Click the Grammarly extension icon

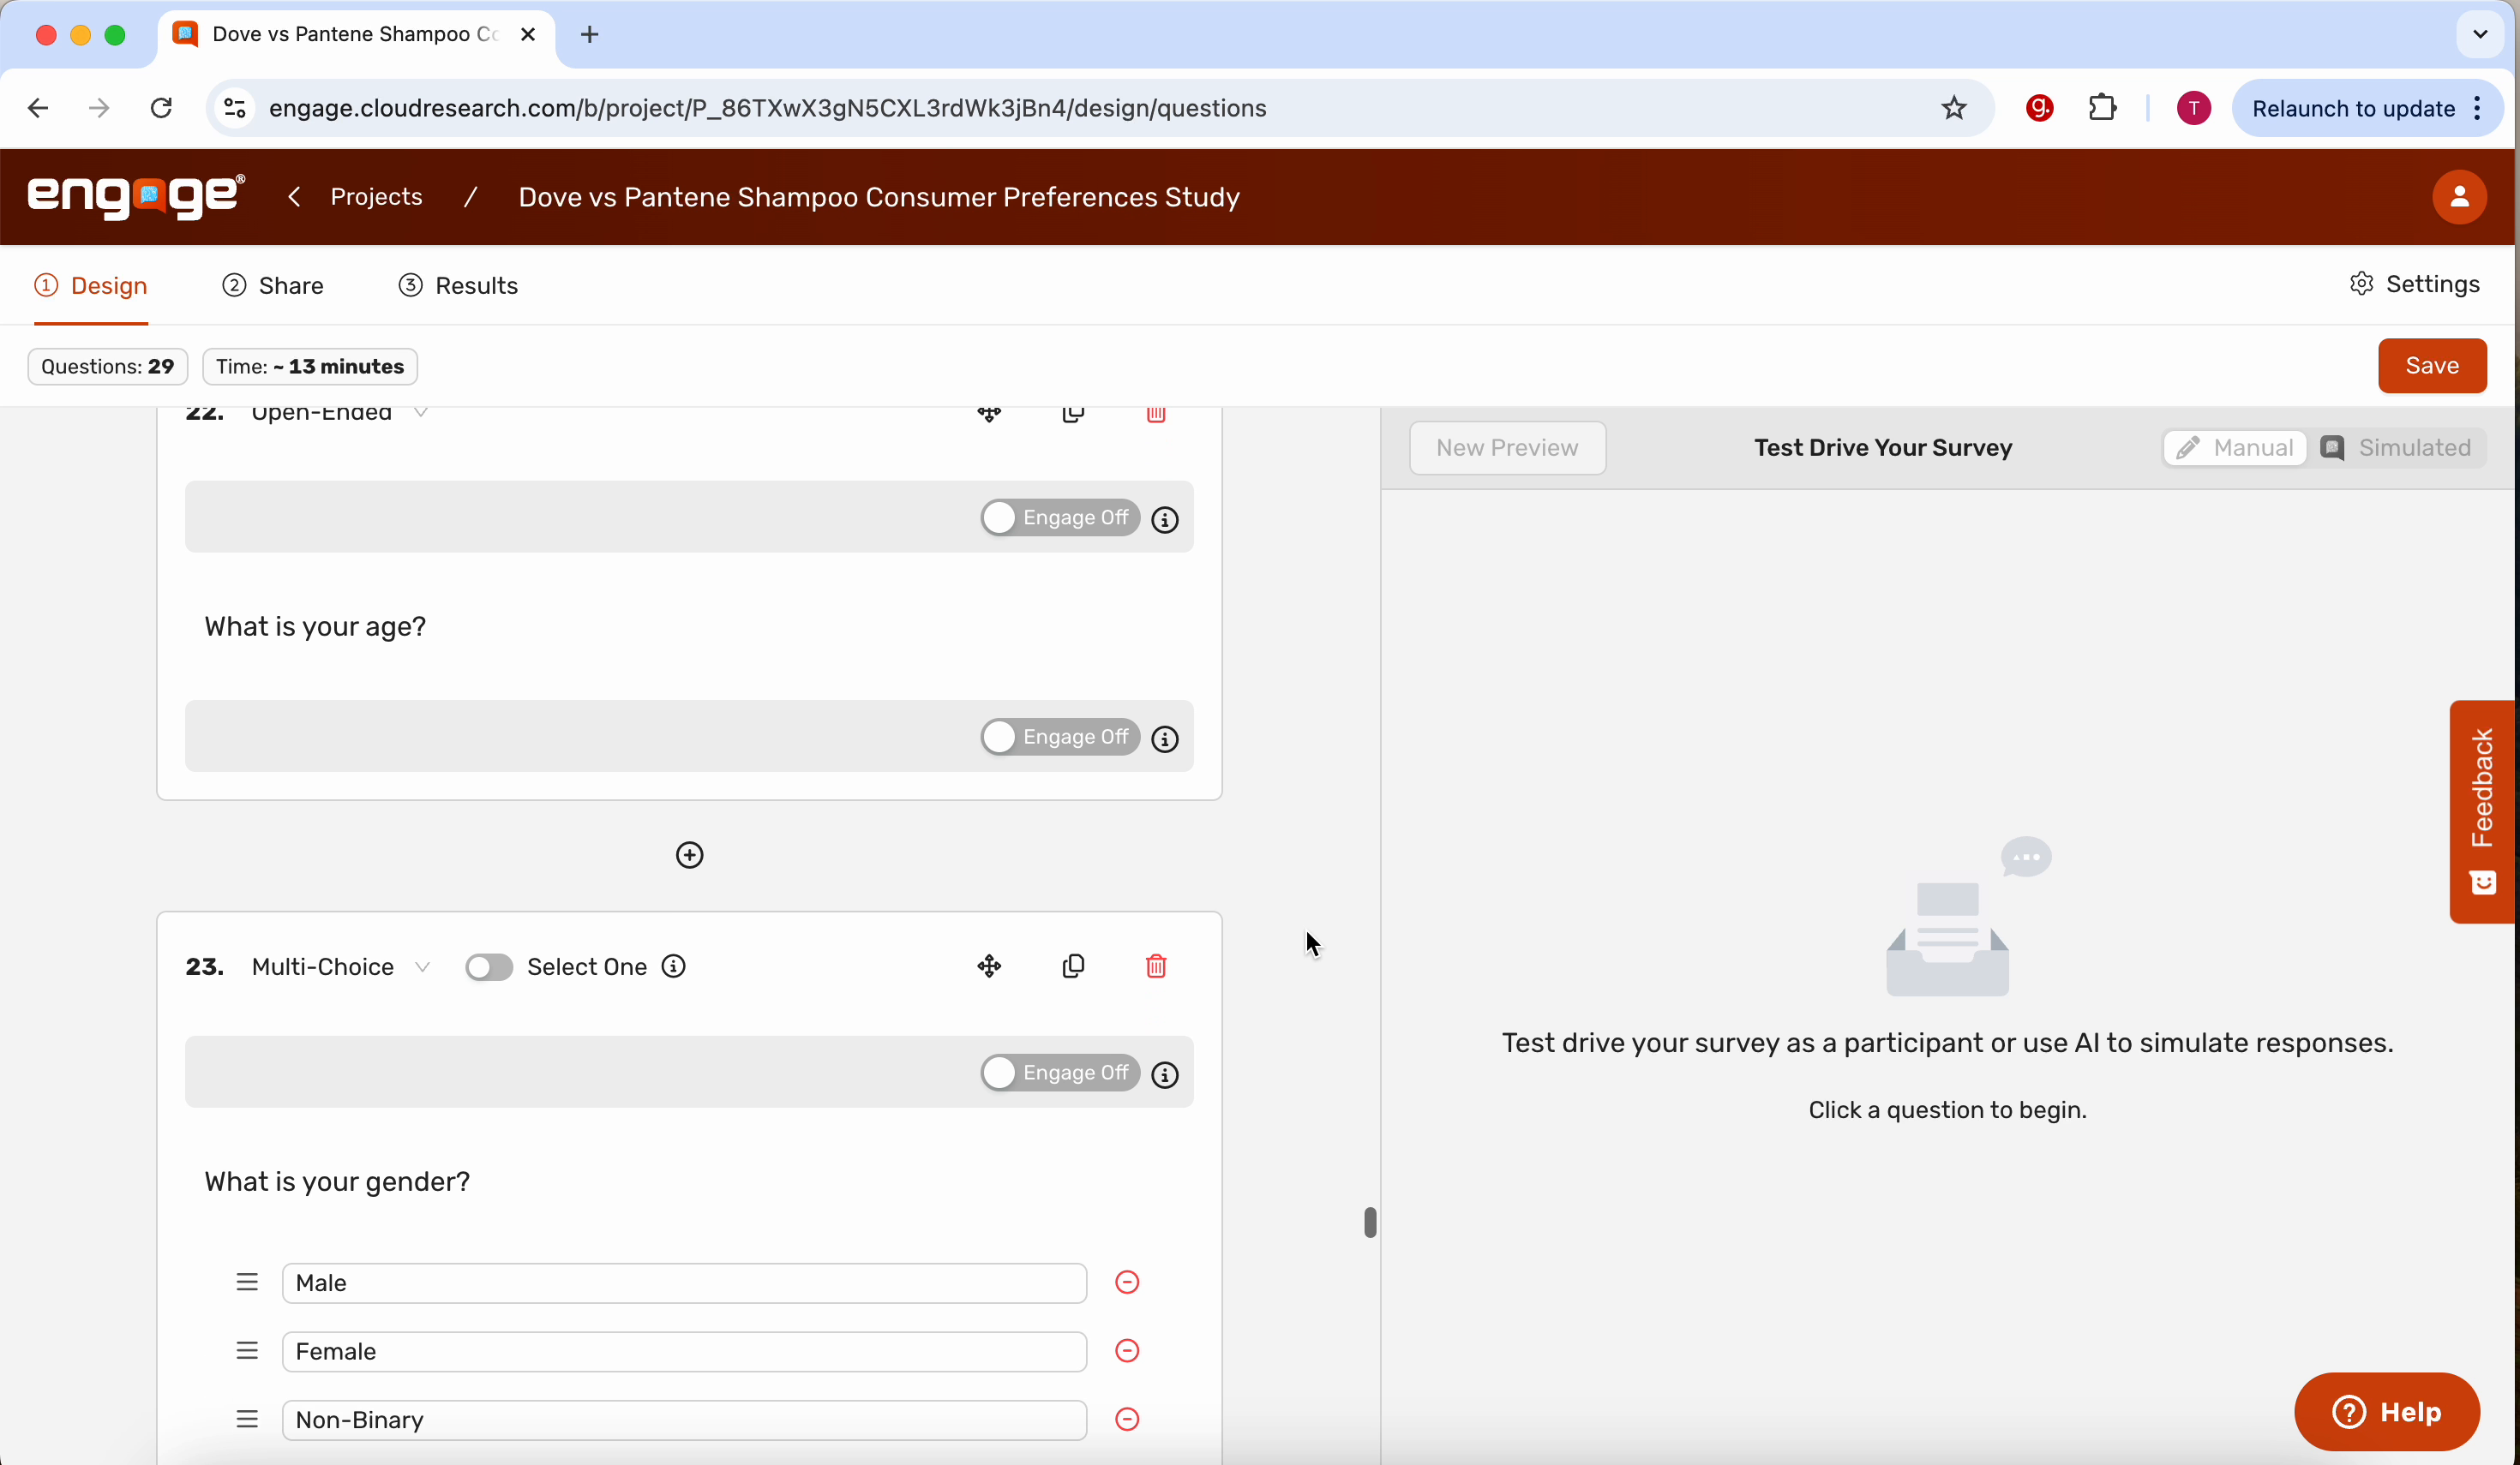click(x=2039, y=108)
